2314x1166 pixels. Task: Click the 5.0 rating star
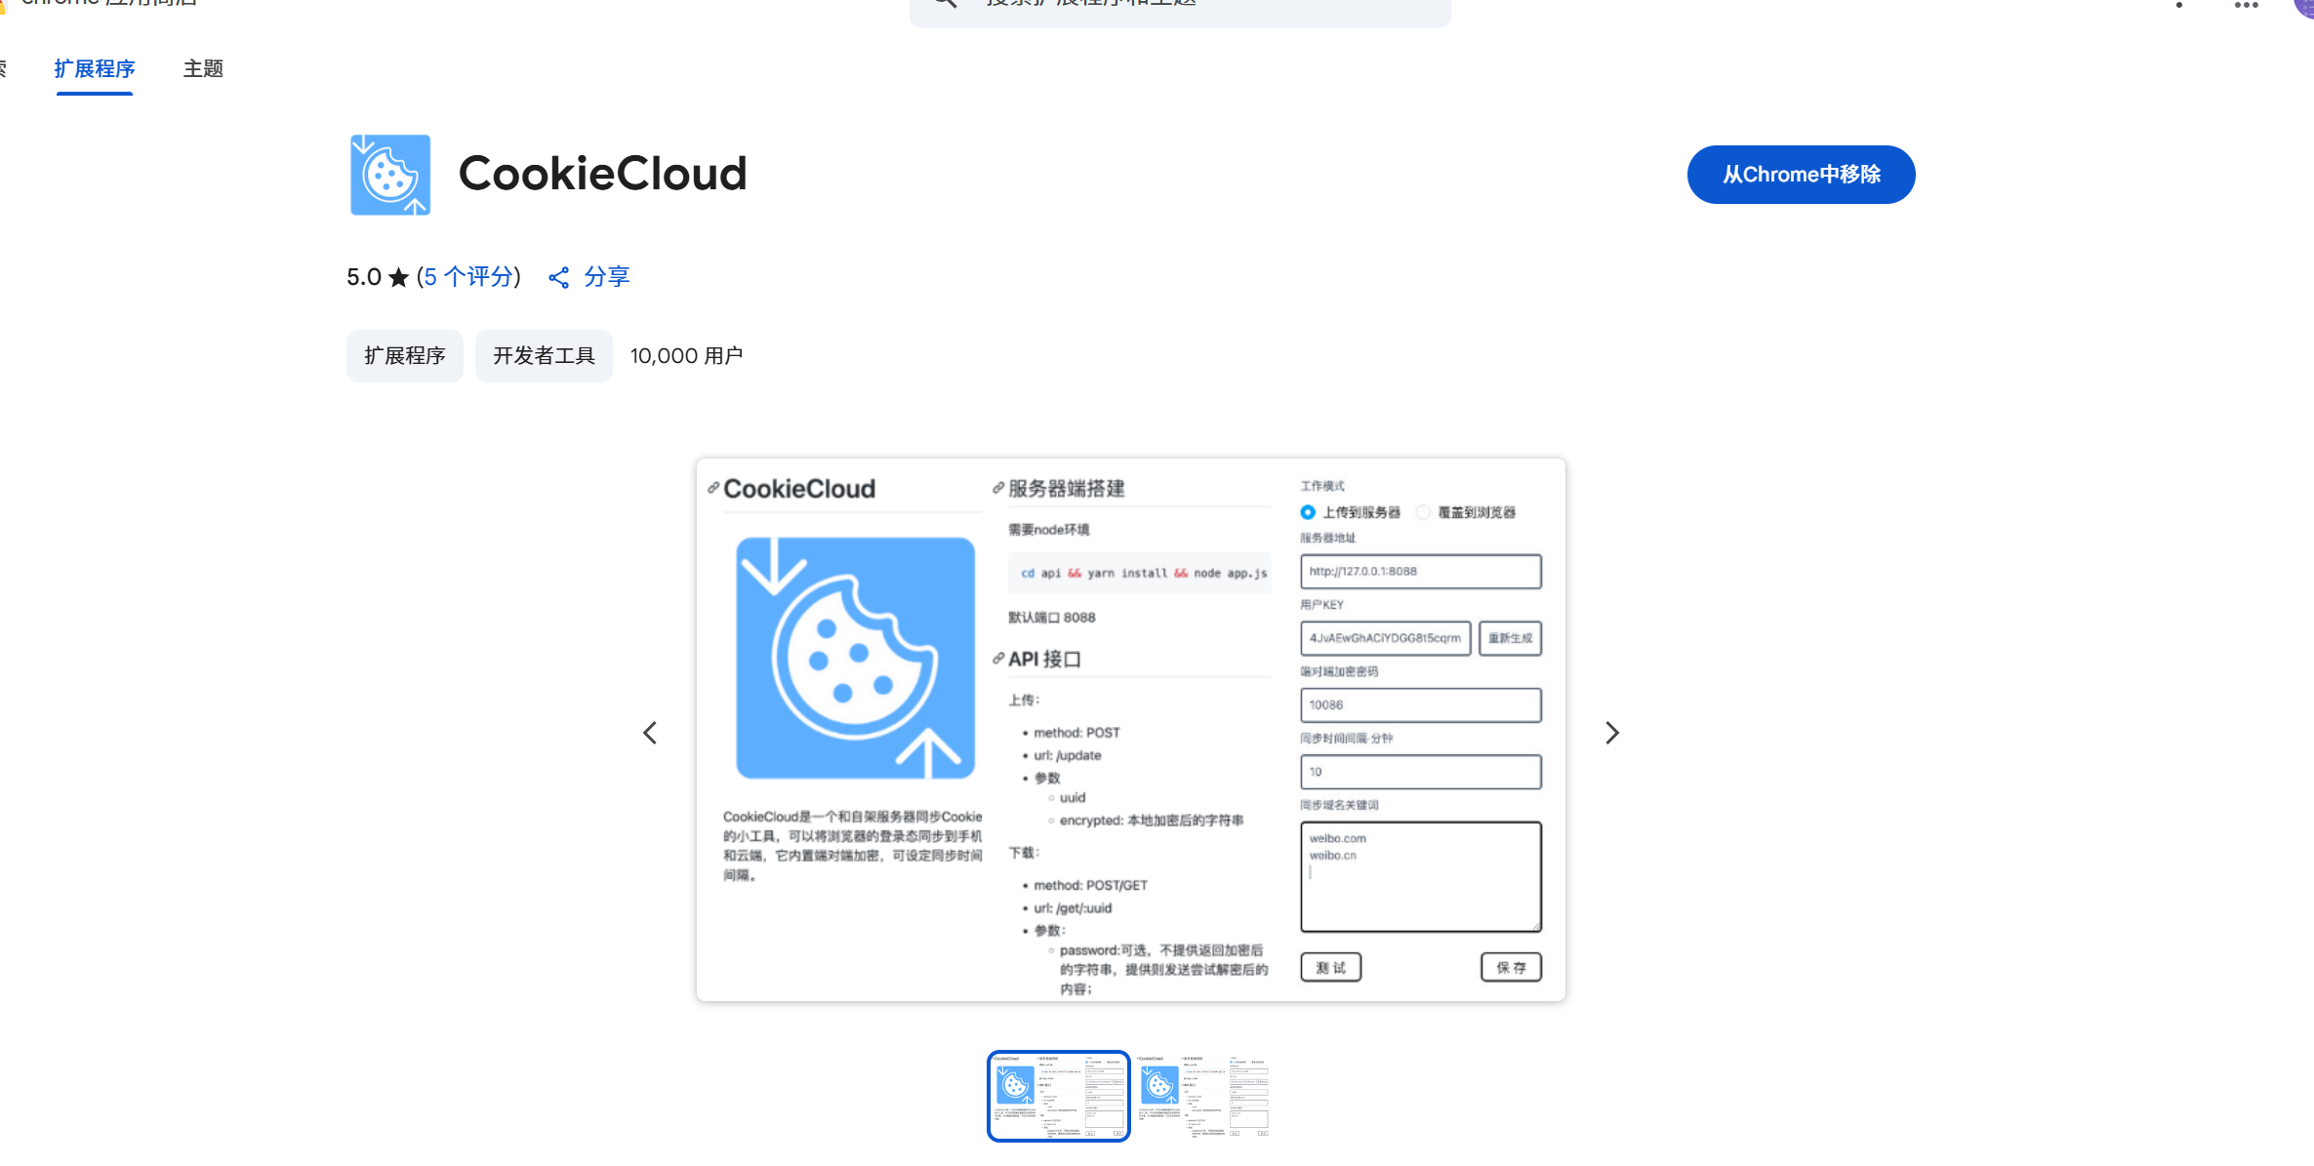pos(398,278)
